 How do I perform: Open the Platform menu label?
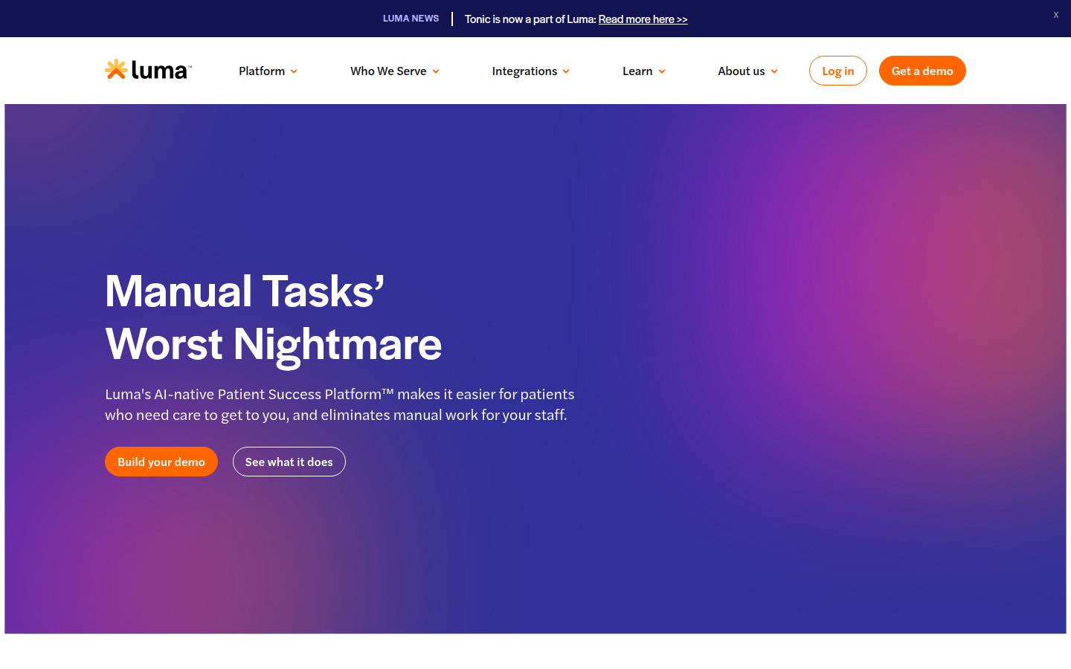click(262, 71)
